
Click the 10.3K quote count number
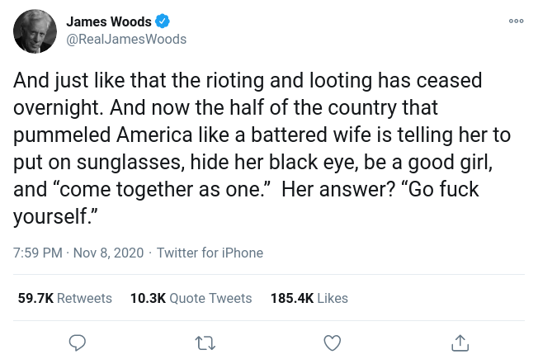click(148, 298)
